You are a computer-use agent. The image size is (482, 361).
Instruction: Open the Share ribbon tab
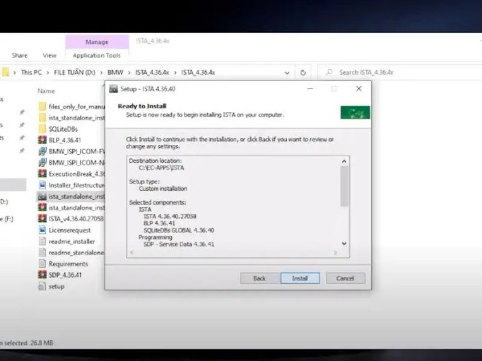point(19,55)
